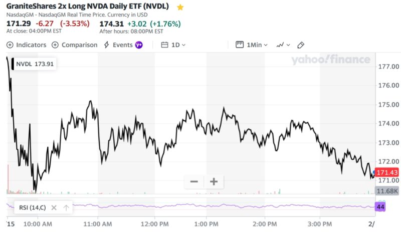This screenshot has height=235, width=401.
Task: Zoom out with the minus button
Action: pyautogui.click(x=194, y=181)
